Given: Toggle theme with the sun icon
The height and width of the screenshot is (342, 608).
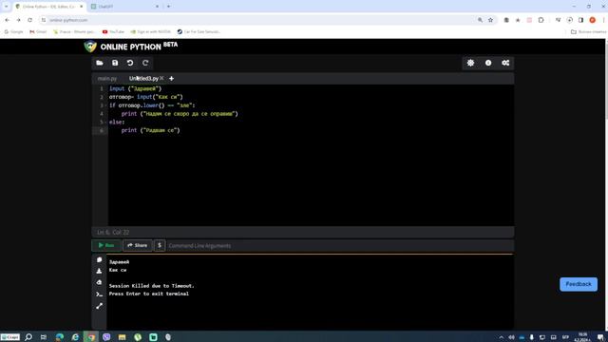Looking at the screenshot, I should pyautogui.click(x=470, y=63).
